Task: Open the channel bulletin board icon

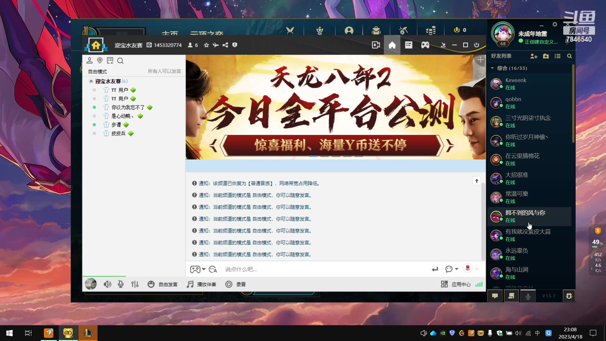Action: click(x=110, y=60)
